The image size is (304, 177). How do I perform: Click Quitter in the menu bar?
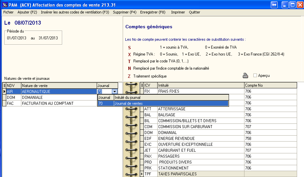(x=194, y=12)
